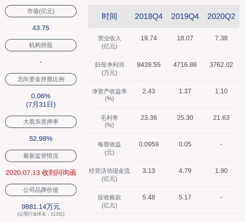Viewport: 245px width, 222px height.
Task: Select net profit value 8439.55
Action: pos(149,65)
